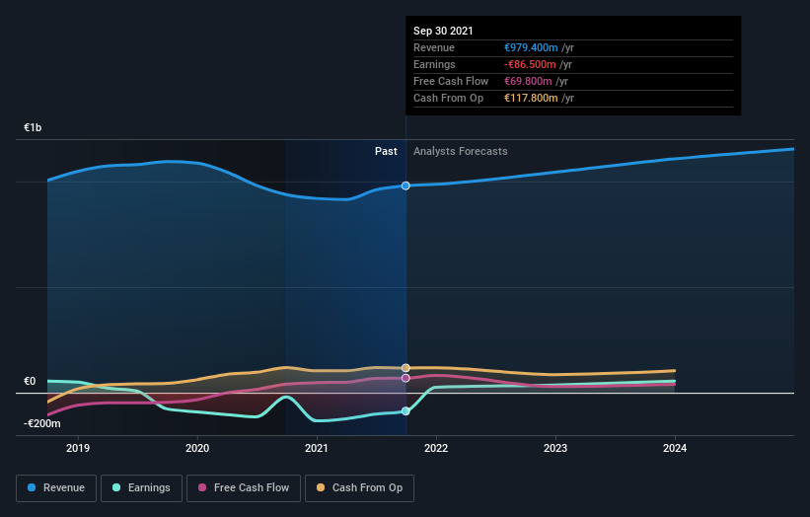This screenshot has height=517, width=810.
Task: Click the Cash From Op label in tooltip
Action: click(x=448, y=98)
